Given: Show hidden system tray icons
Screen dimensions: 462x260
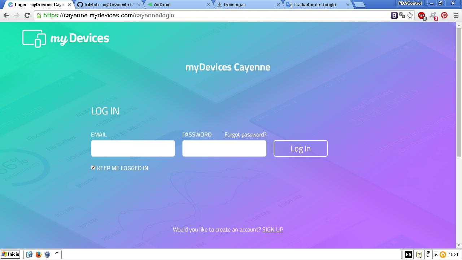Looking at the screenshot, I should tap(436, 255).
